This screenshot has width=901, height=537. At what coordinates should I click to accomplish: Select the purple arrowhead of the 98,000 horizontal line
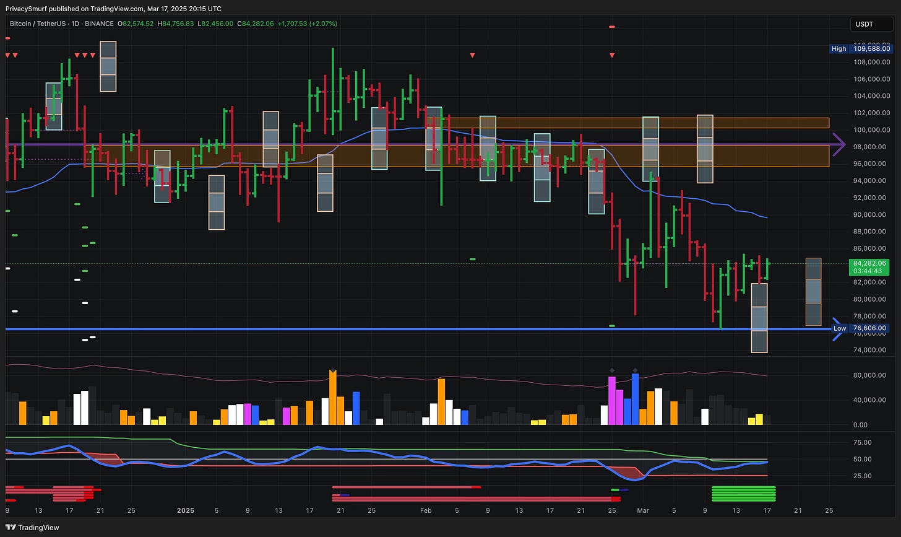(x=838, y=145)
